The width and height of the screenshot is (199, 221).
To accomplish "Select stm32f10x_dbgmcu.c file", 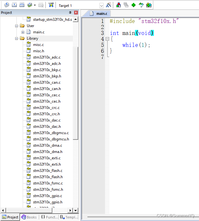I will 51,133.
